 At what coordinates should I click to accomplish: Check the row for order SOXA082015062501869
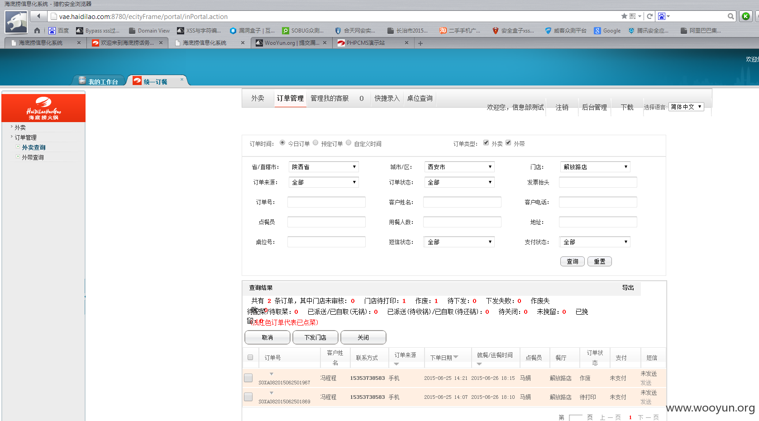click(x=248, y=397)
